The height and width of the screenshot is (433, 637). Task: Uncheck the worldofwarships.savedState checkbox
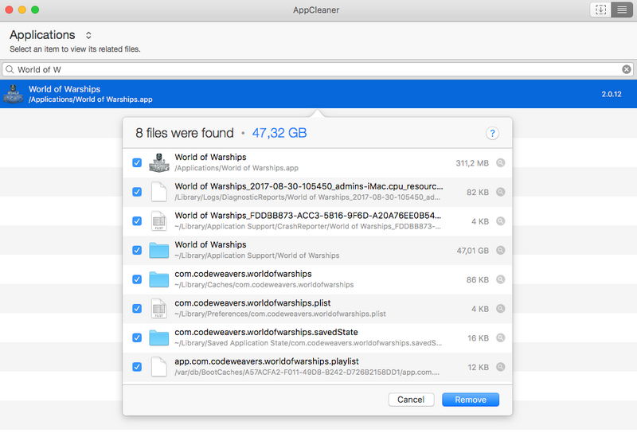[137, 337]
